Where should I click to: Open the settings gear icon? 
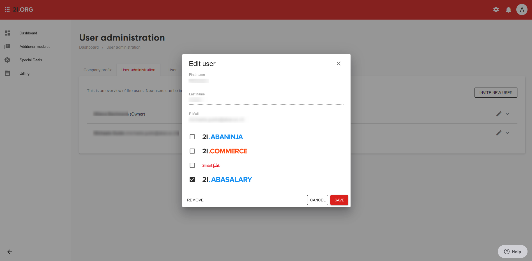[496, 10]
